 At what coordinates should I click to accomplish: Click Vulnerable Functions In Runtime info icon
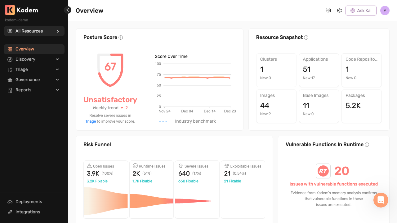[367, 145]
